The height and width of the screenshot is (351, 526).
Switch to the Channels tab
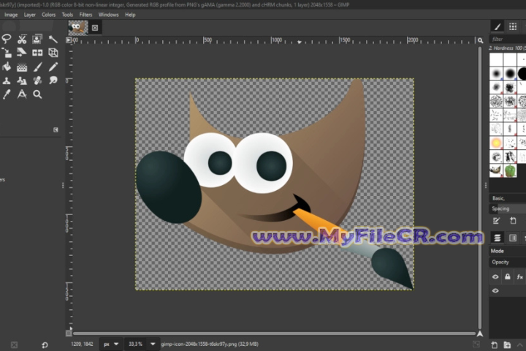click(x=513, y=238)
